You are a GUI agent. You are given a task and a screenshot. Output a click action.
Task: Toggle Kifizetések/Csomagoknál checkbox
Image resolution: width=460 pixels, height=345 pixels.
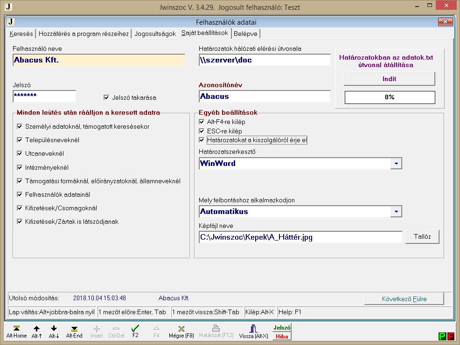(20, 208)
